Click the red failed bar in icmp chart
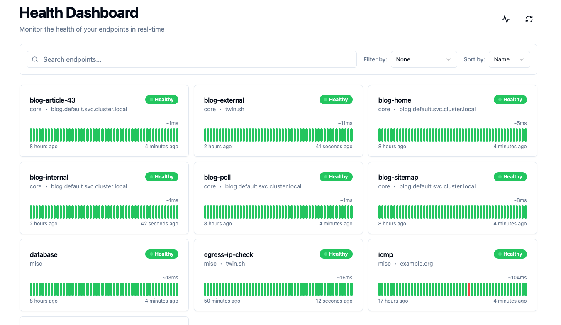This screenshot has height=325, width=561. 469,289
